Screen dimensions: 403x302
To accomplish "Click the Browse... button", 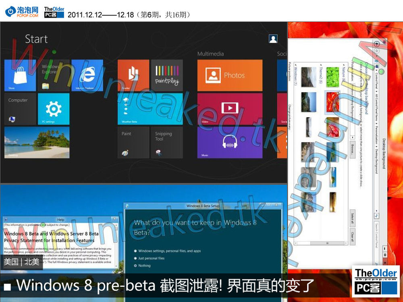I will (352, 149).
